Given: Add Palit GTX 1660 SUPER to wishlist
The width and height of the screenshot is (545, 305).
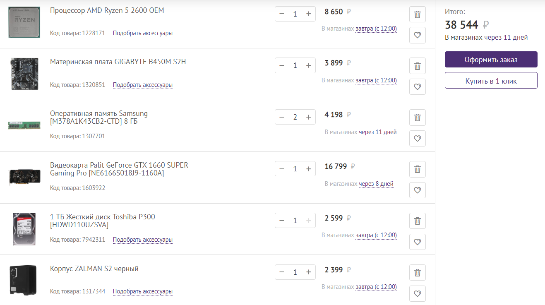Looking at the screenshot, I should [417, 190].
